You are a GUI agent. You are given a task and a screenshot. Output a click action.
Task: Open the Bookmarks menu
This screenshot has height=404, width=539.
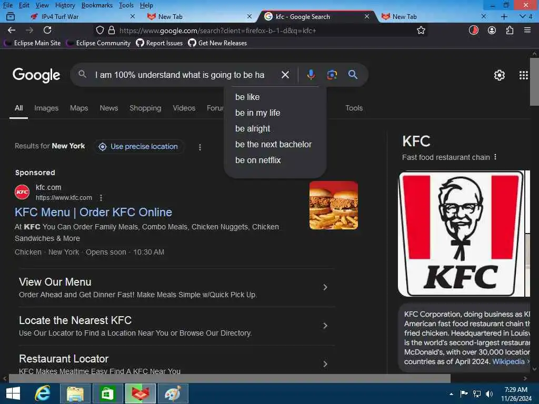[x=97, y=5]
